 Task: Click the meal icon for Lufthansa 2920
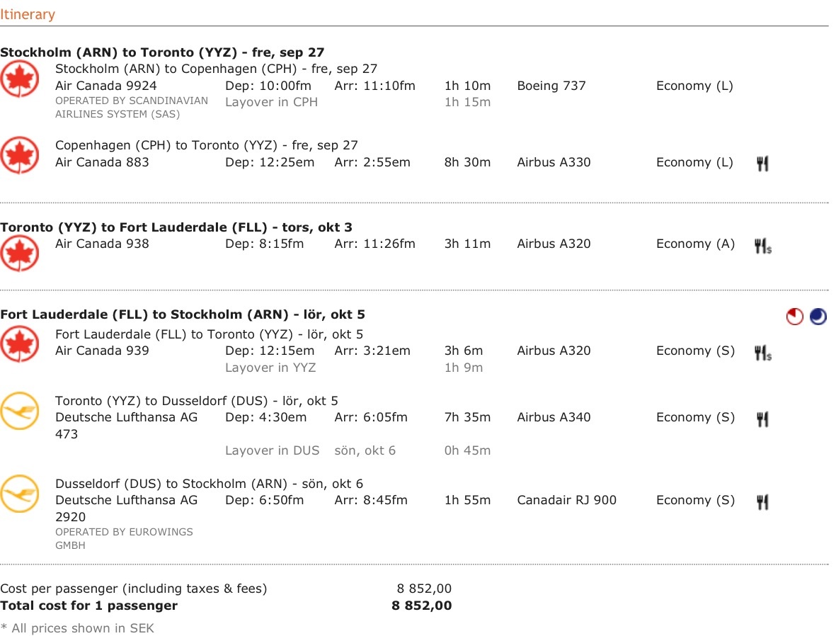(x=762, y=501)
